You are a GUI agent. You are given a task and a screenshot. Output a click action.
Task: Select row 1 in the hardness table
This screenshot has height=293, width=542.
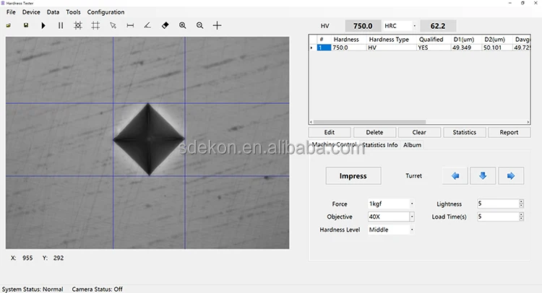(322, 48)
